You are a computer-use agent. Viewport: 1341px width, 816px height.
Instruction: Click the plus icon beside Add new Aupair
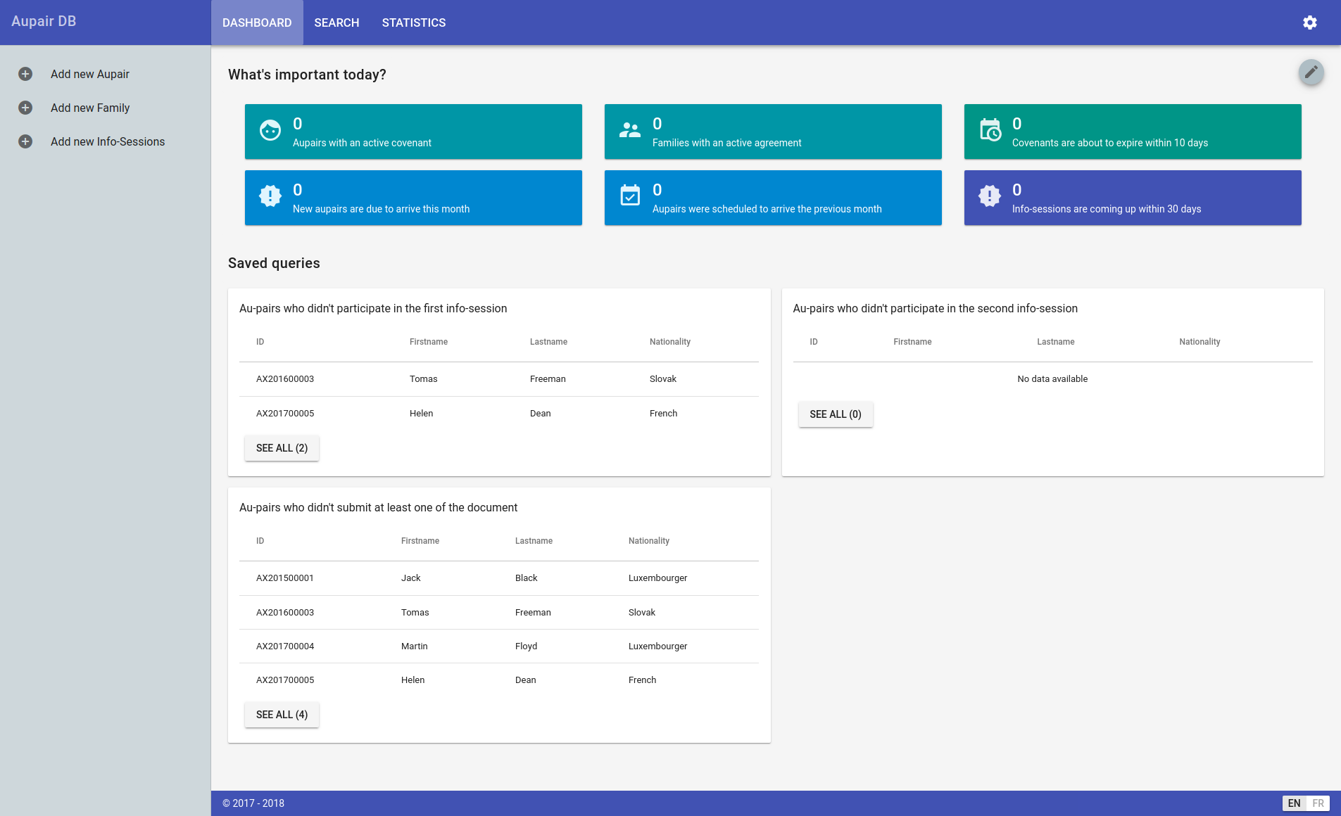pos(25,74)
